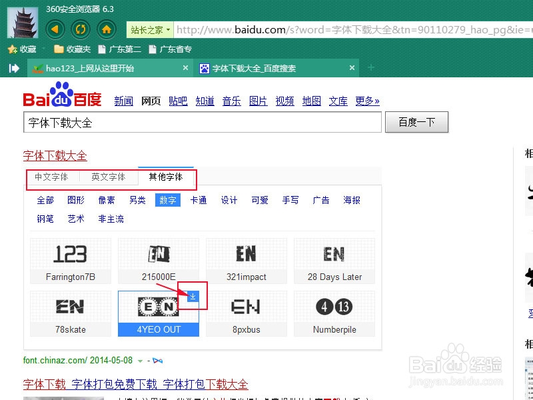This screenshot has width=533, height=400.
Task: Filter fonts by 广告
Action: (x=321, y=200)
